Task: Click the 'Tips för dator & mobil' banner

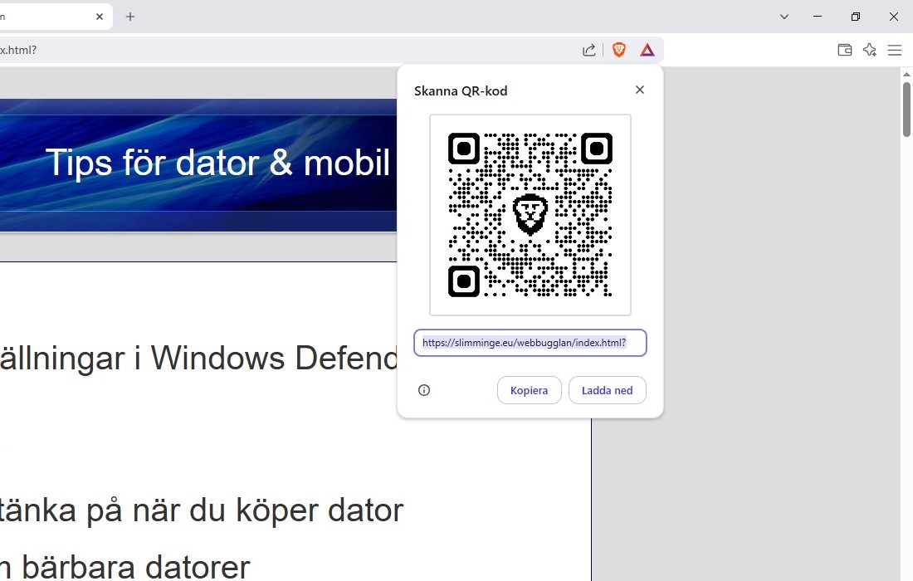Action: [198, 164]
